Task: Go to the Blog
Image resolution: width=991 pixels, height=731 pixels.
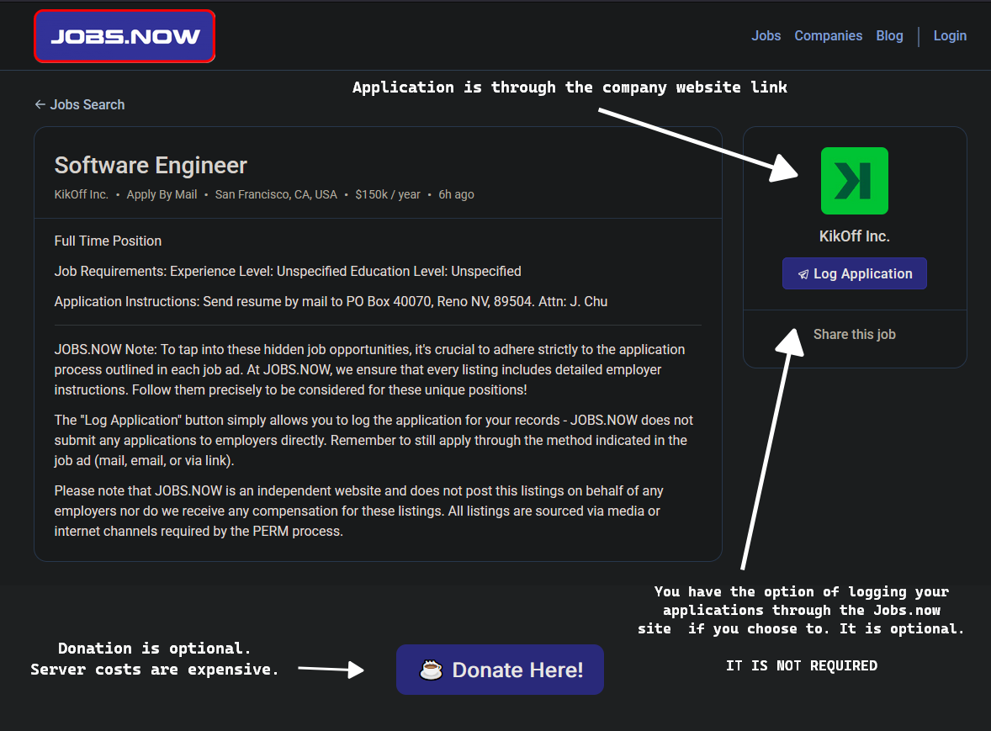Action: 889,36
